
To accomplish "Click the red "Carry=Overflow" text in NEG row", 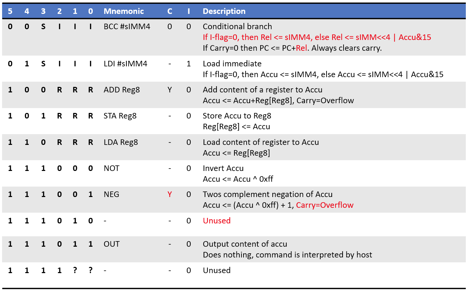I will click(324, 205).
